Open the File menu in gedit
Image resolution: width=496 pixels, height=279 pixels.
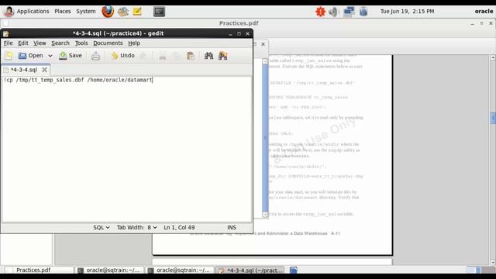pyautogui.click(x=8, y=43)
